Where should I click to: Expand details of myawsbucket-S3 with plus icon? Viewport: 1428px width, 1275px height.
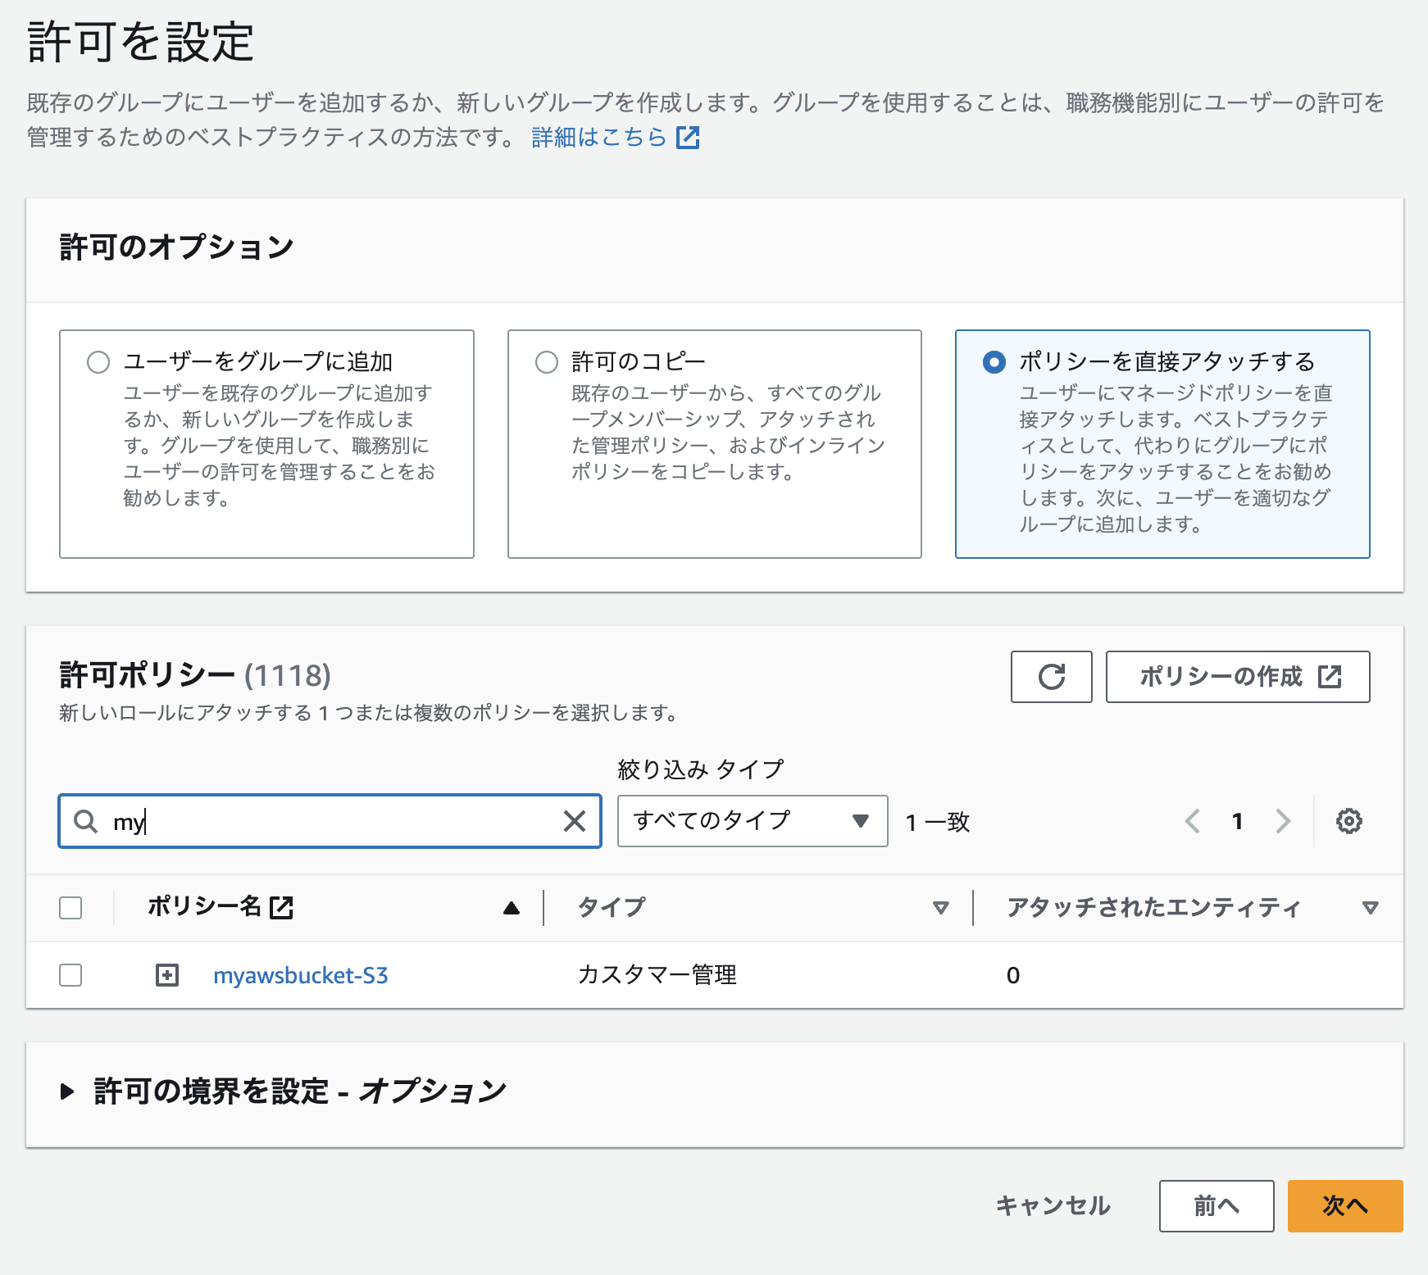(167, 975)
